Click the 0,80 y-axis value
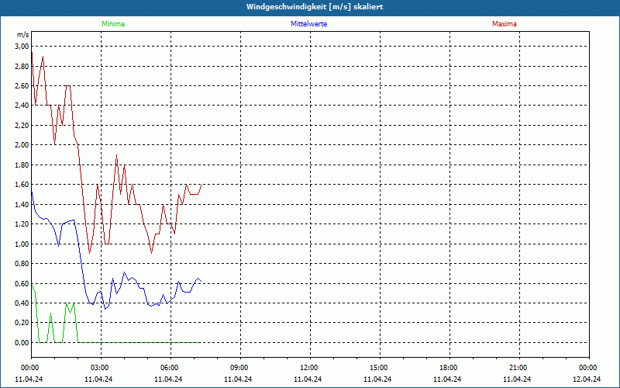This screenshot has height=388, width=620. [22, 264]
